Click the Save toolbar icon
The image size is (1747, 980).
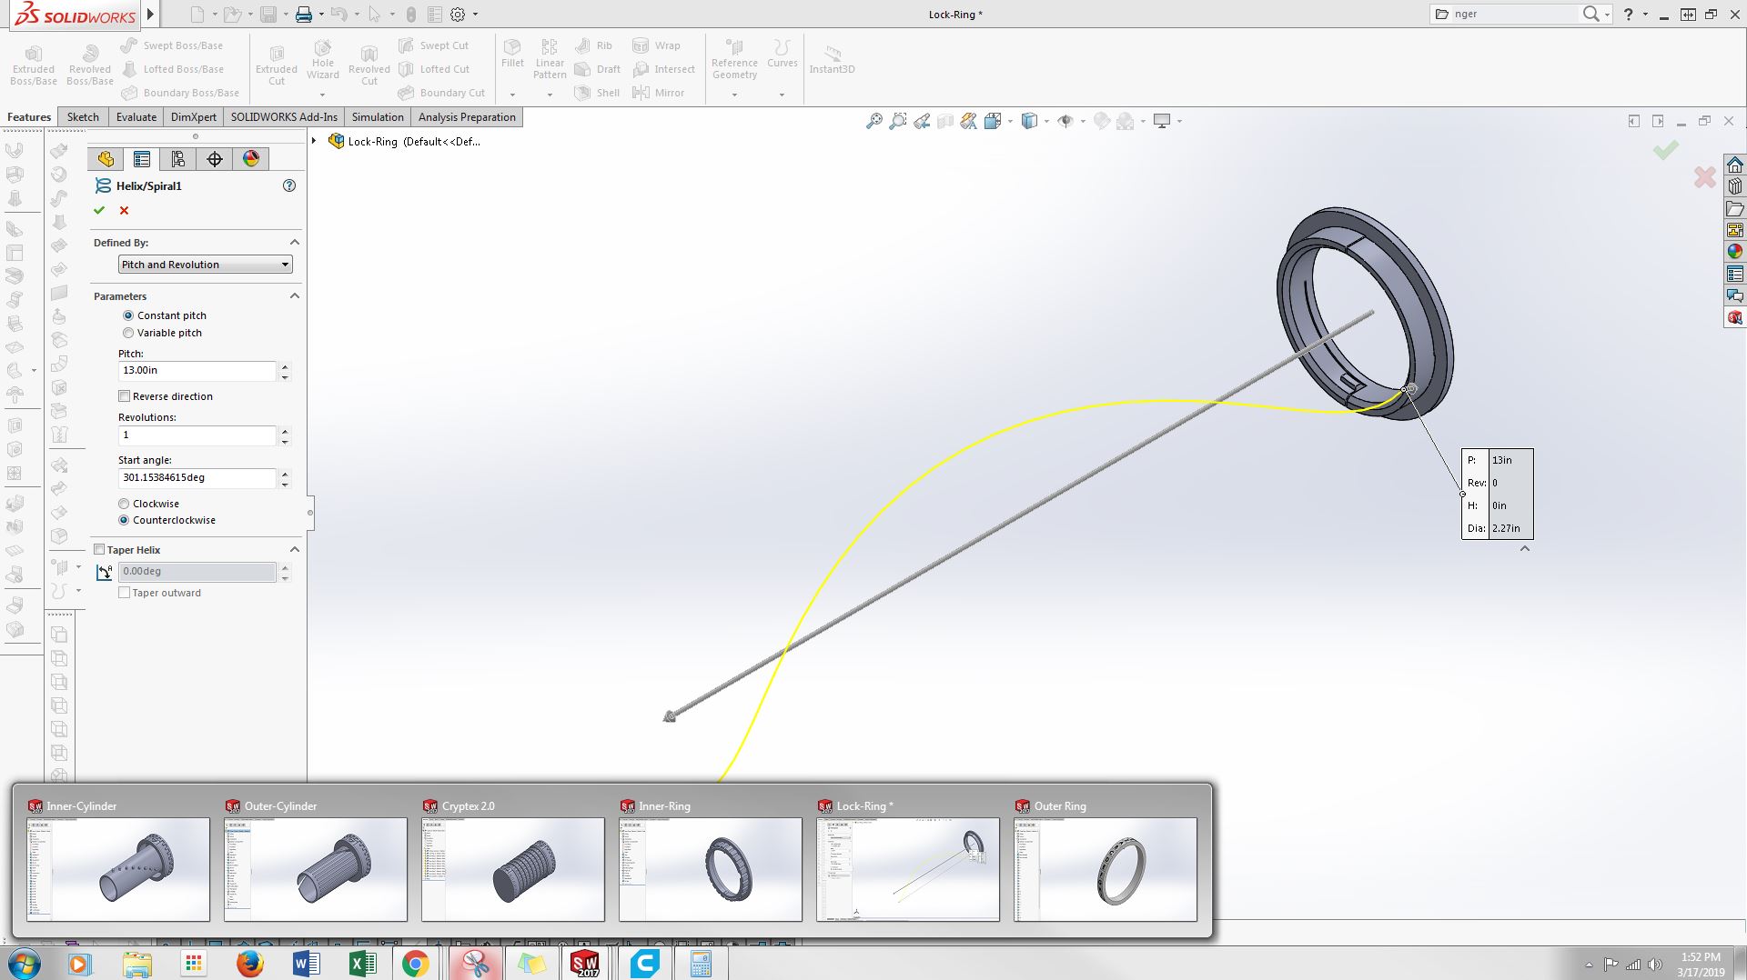[268, 15]
